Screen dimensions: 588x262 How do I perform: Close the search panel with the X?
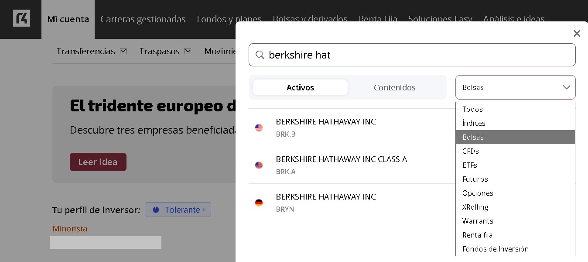pos(576,34)
